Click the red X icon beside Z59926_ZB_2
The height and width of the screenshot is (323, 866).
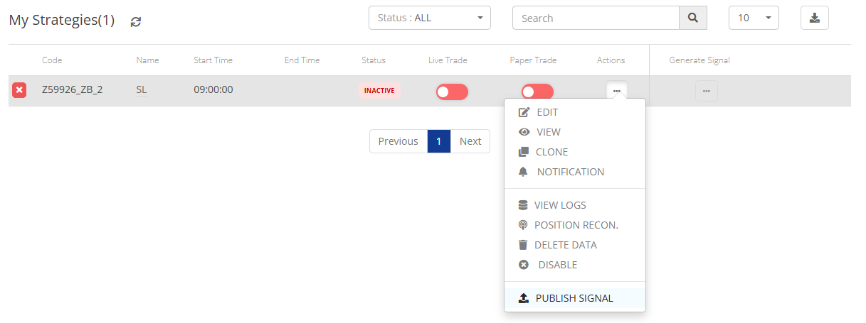(19, 90)
